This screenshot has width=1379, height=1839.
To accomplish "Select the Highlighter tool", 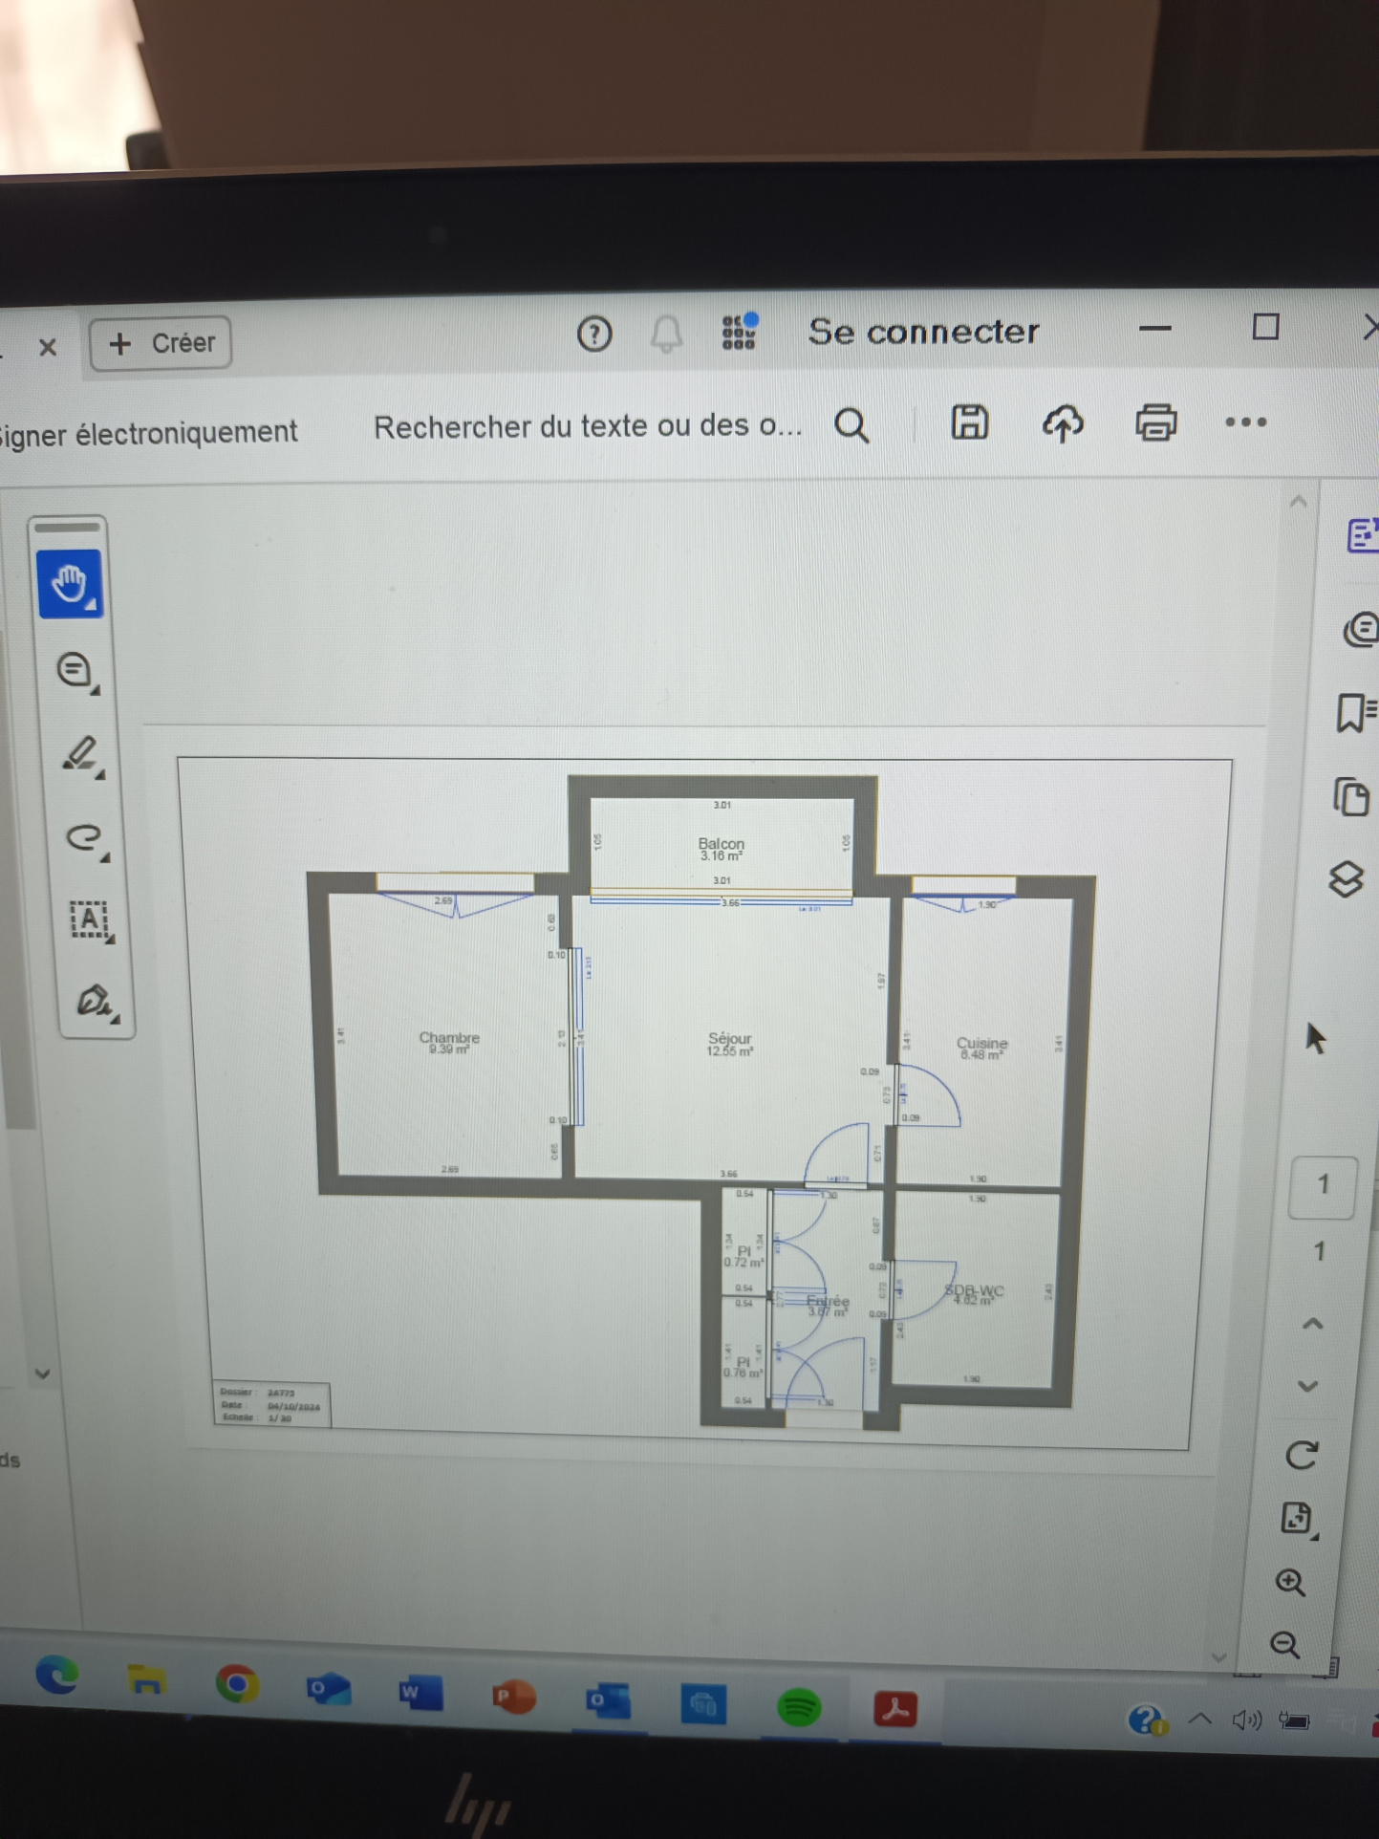I will point(82,755).
